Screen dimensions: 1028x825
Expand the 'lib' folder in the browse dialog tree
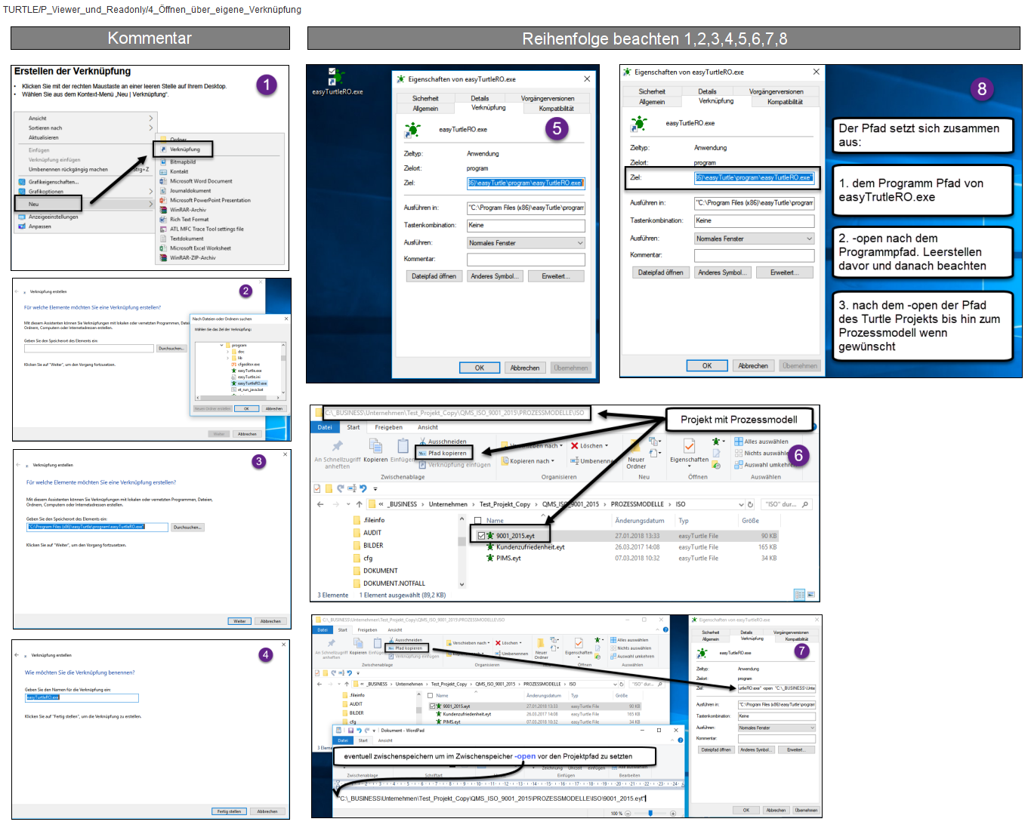click(x=228, y=358)
